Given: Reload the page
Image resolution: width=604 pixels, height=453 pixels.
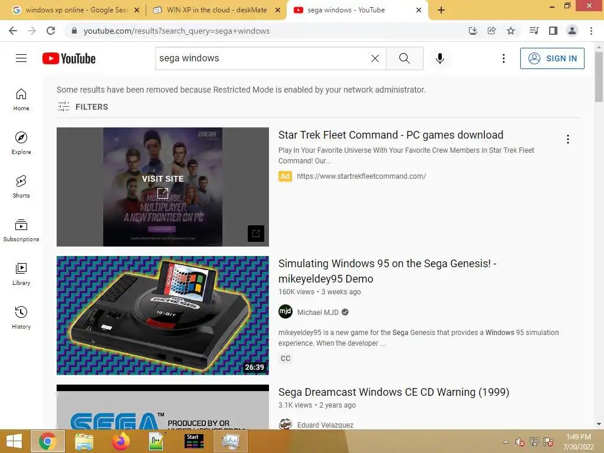Looking at the screenshot, I should (x=51, y=31).
